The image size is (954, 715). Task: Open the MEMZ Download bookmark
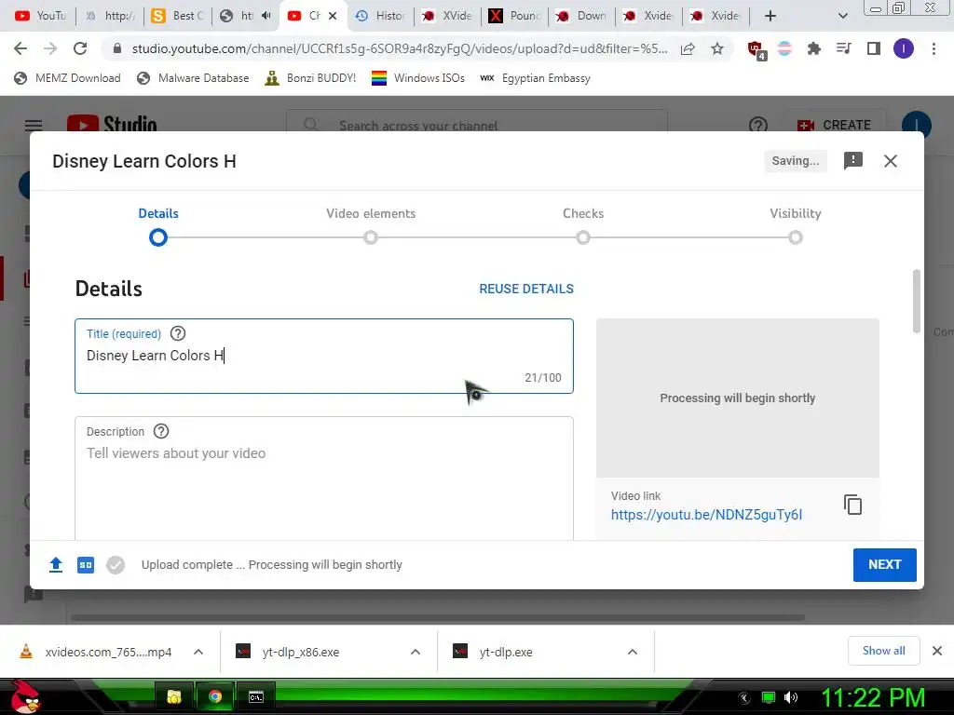click(x=67, y=78)
